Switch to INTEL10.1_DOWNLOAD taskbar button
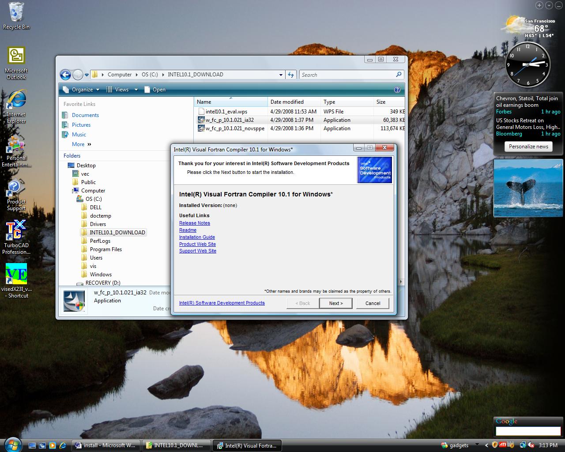The width and height of the screenshot is (565, 452). click(x=176, y=445)
